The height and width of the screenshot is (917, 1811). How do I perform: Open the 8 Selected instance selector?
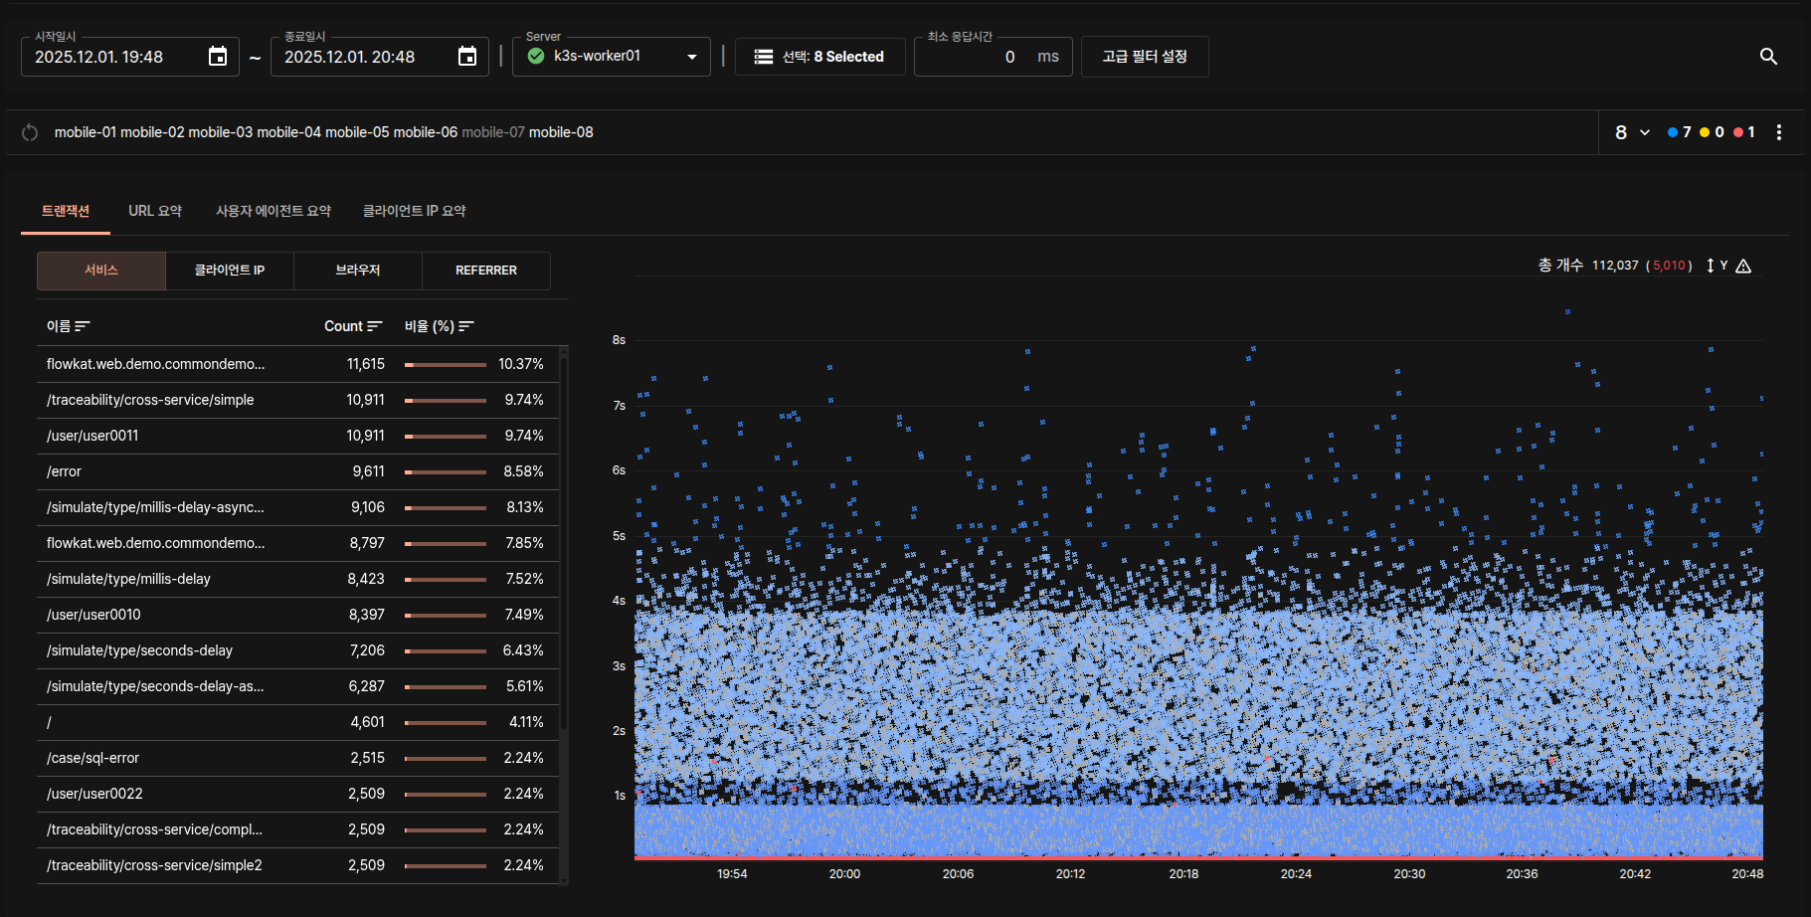pos(819,57)
